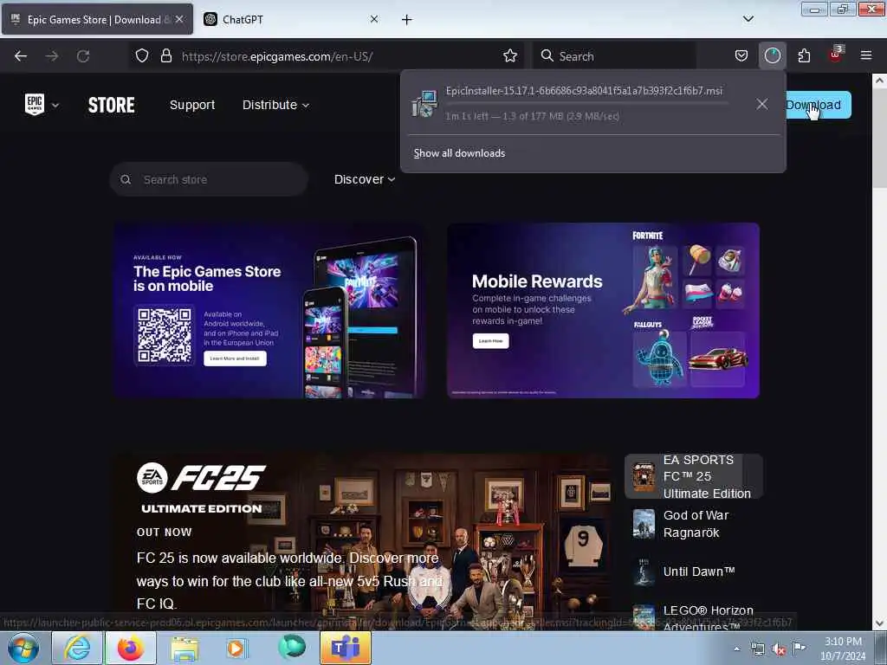Expand the Epic logo dropdown arrow
The height and width of the screenshot is (665, 887).
pyautogui.click(x=55, y=105)
